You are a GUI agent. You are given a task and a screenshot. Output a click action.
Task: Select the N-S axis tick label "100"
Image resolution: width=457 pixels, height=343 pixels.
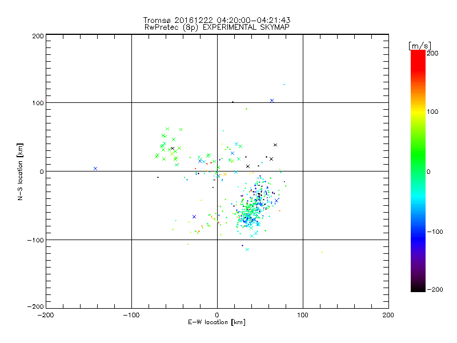pos(38,103)
